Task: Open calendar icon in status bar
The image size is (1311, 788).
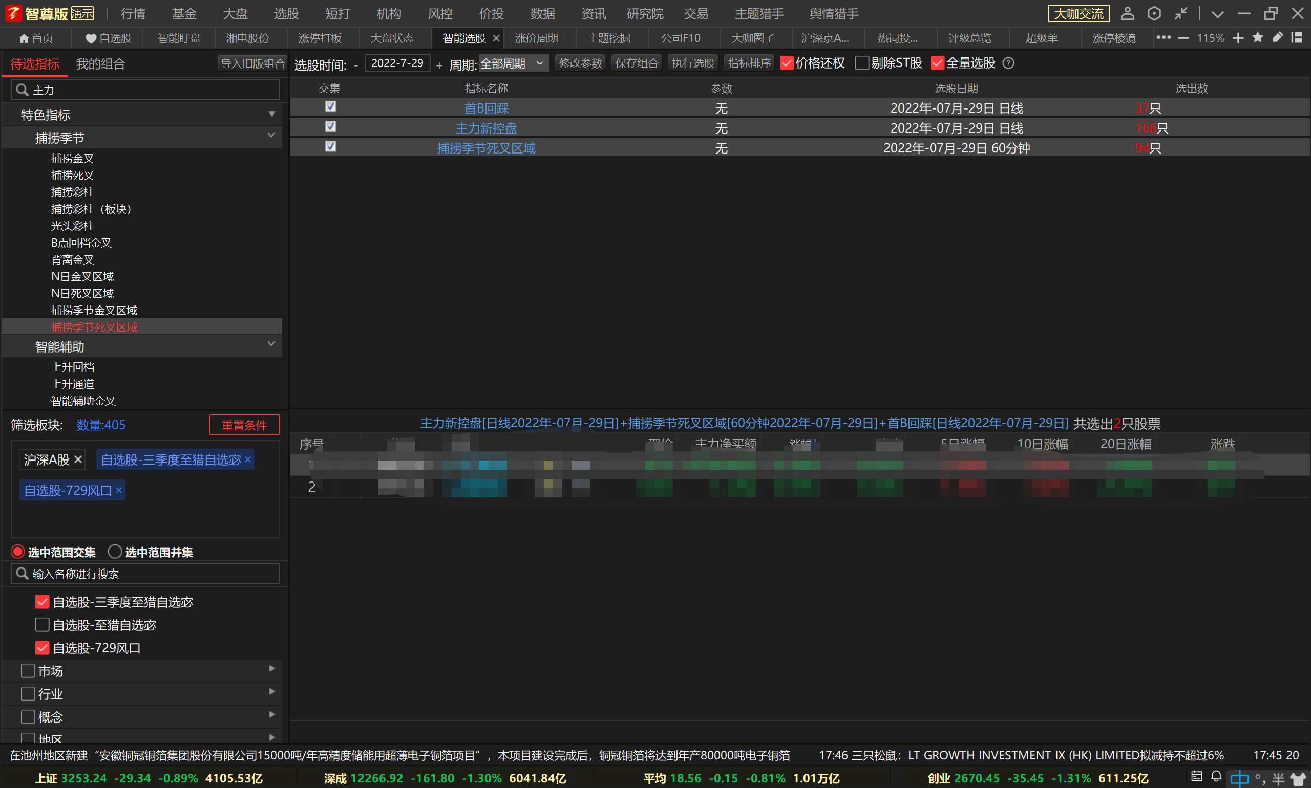Action: coord(1196,776)
